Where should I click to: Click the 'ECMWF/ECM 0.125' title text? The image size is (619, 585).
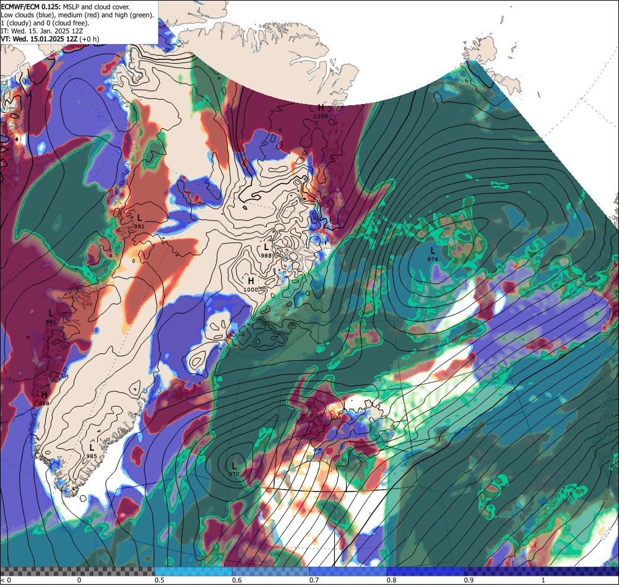[31, 7]
